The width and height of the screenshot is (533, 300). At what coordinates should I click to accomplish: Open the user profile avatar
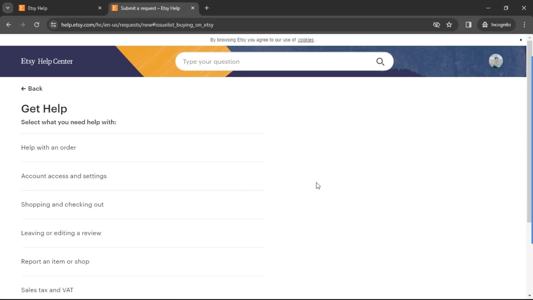[x=496, y=61]
